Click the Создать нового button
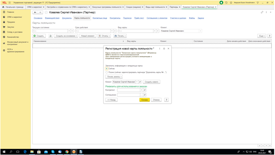This screenshot has width=275, height=155. click(151, 82)
